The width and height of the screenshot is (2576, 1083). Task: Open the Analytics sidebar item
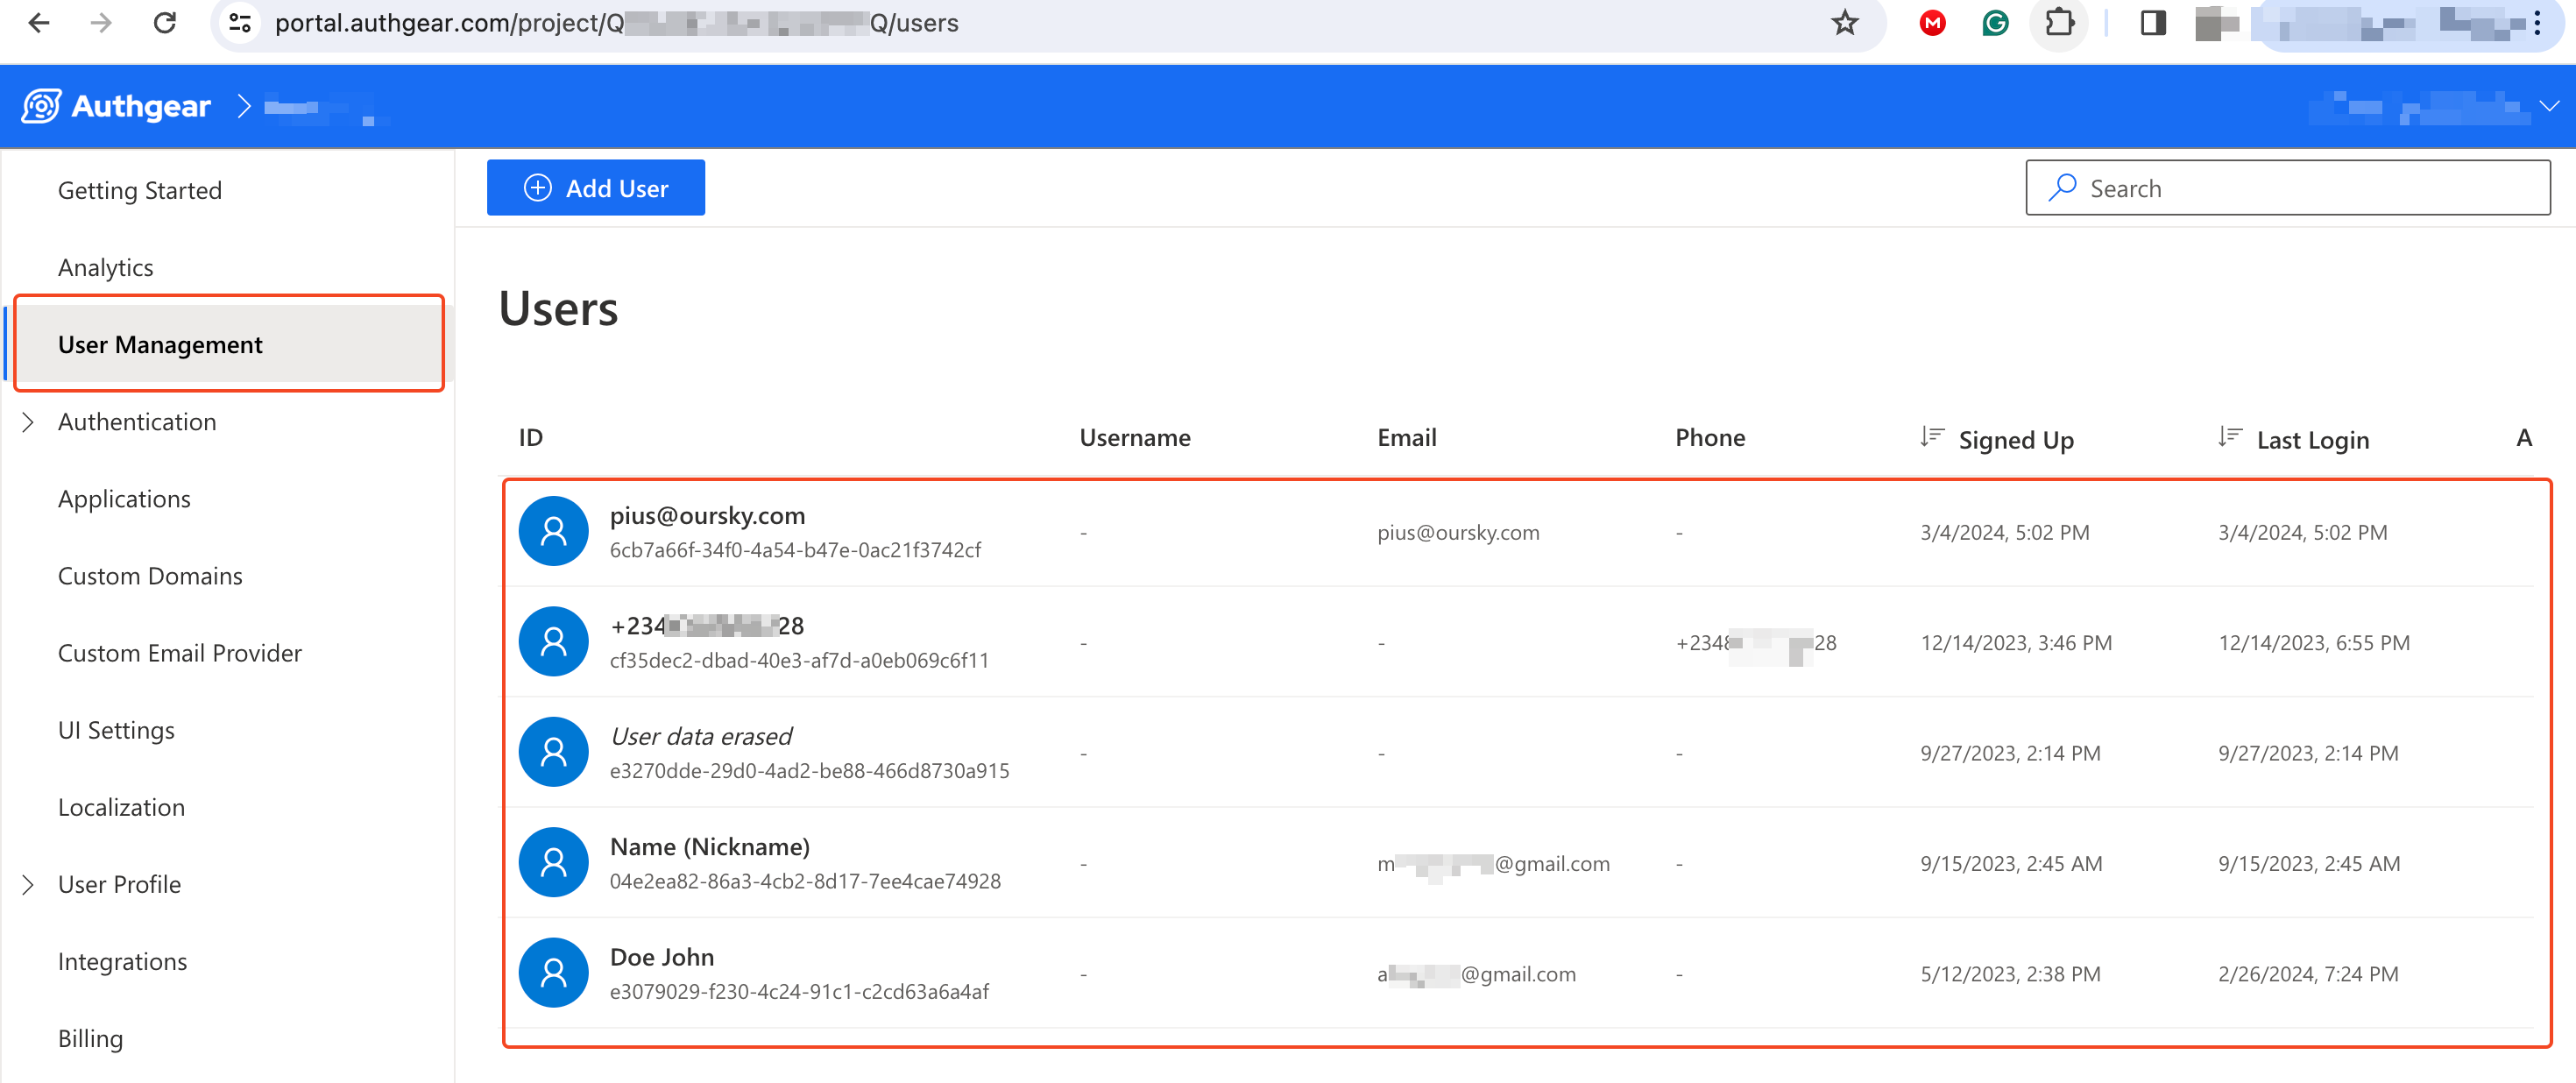tap(106, 267)
